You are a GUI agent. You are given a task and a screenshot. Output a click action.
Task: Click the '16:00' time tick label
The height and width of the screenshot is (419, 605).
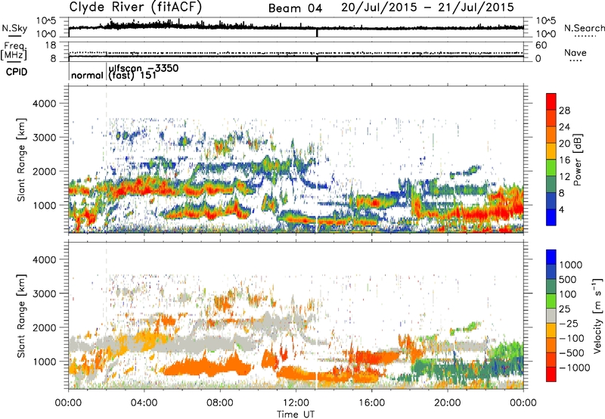[x=371, y=403]
